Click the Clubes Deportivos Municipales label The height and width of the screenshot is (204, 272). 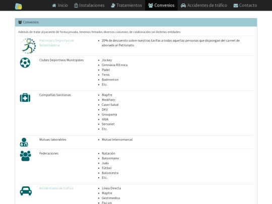[61, 60]
